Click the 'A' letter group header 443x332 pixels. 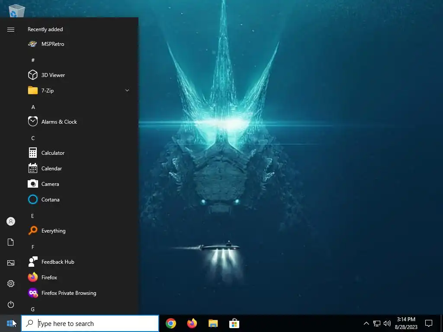33,107
